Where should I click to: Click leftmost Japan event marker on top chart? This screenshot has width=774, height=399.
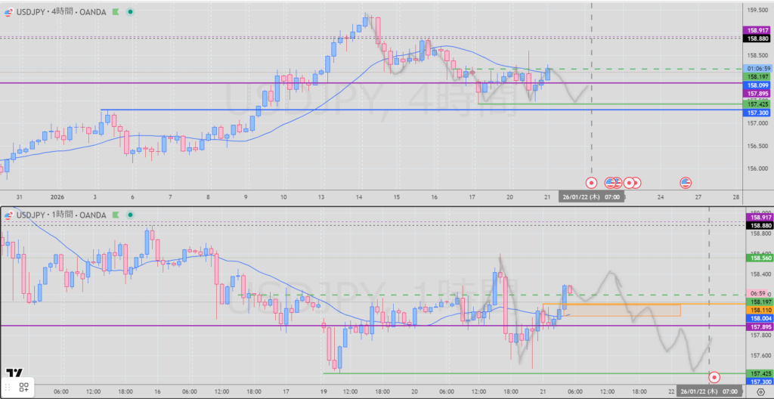(x=591, y=182)
